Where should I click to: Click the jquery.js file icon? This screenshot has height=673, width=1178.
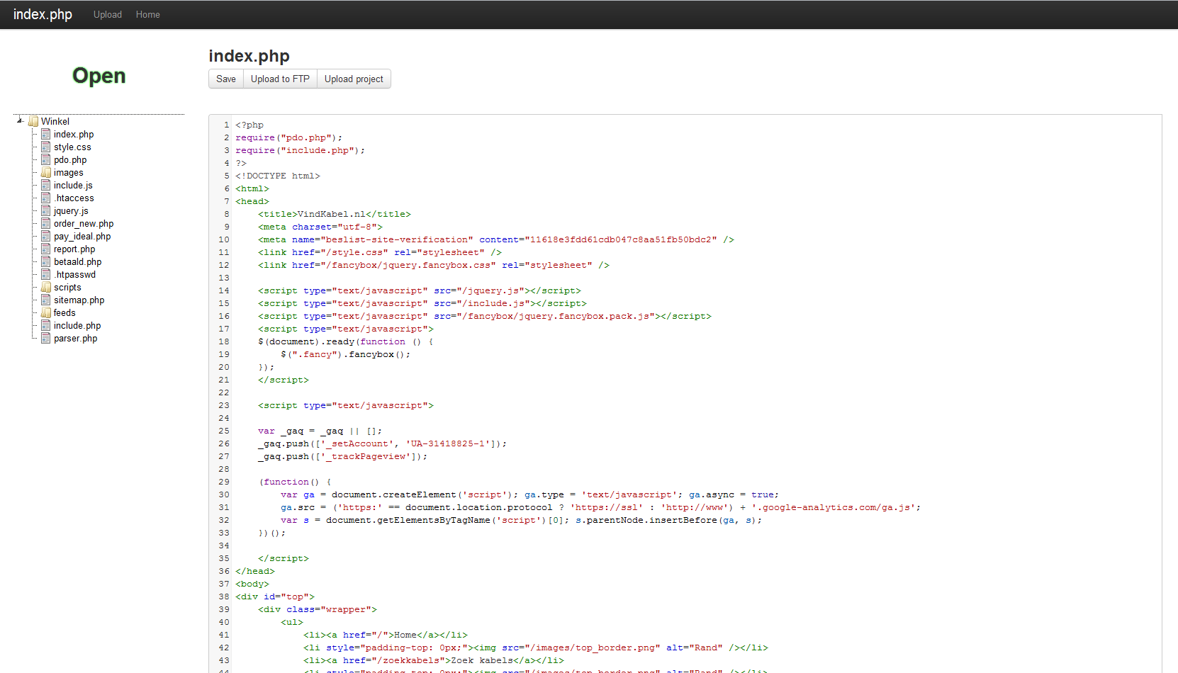pos(46,210)
